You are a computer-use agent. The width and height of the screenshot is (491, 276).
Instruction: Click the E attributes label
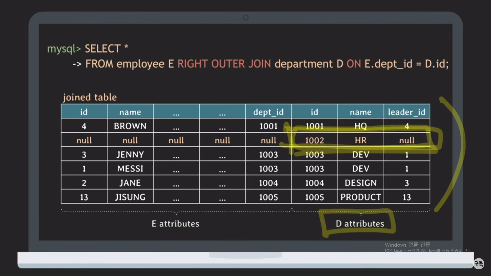click(175, 224)
